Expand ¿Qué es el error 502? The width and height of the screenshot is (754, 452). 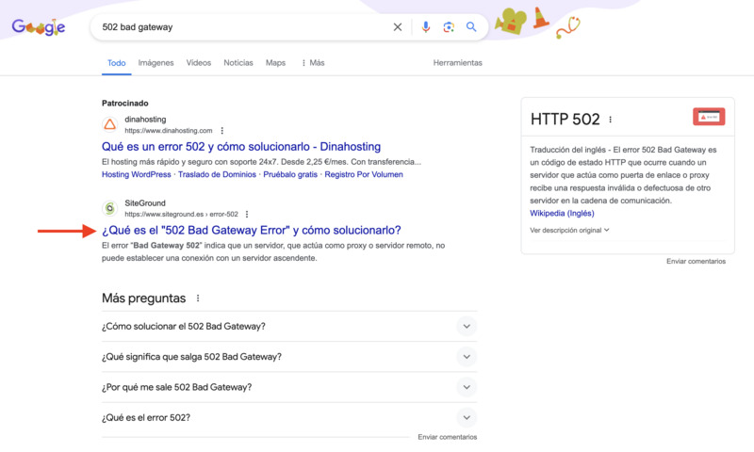tap(289, 417)
